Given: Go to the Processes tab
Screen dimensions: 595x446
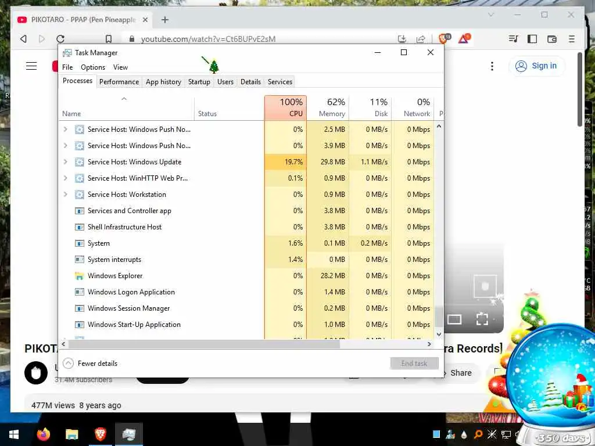Looking at the screenshot, I should click(77, 81).
